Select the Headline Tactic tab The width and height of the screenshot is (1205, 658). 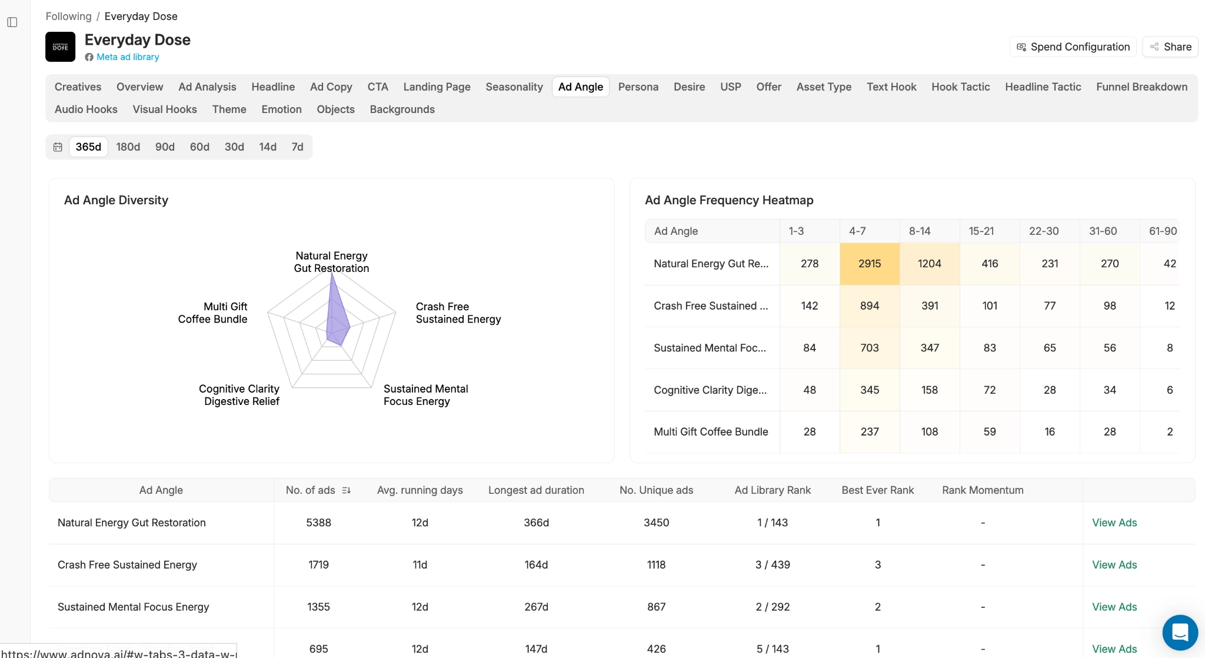click(x=1043, y=87)
